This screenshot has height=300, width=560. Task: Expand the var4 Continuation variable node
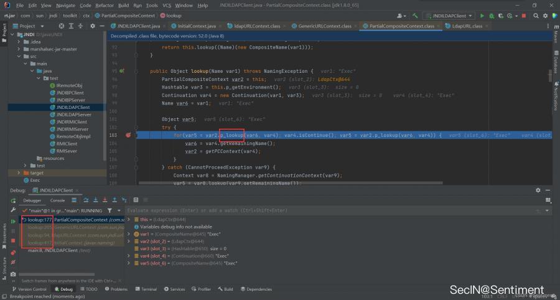click(x=128, y=255)
